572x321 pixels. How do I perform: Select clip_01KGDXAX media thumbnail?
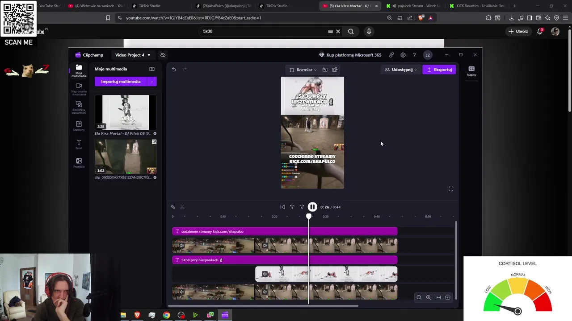tap(126, 156)
